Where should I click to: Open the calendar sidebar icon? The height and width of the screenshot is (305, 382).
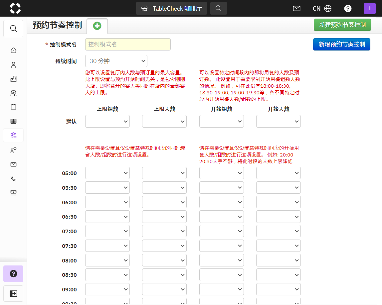point(13,107)
